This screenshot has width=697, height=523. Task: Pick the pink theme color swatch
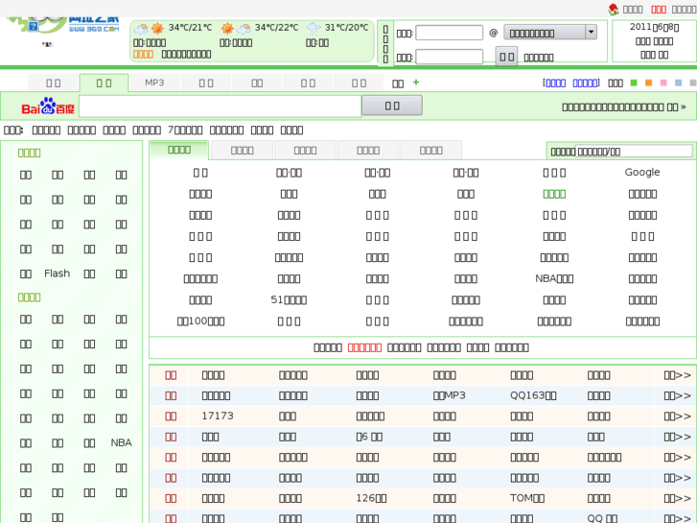click(663, 83)
